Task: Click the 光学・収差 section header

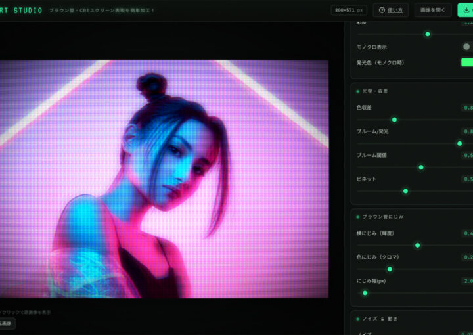Action: (375, 91)
